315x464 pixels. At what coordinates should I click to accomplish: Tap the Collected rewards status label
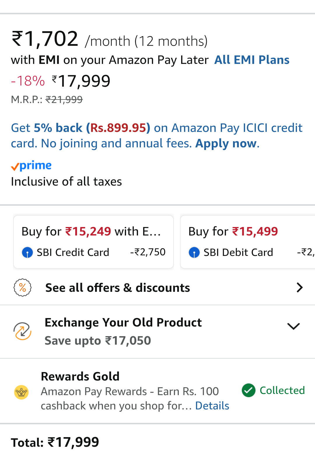(x=282, y=390)
